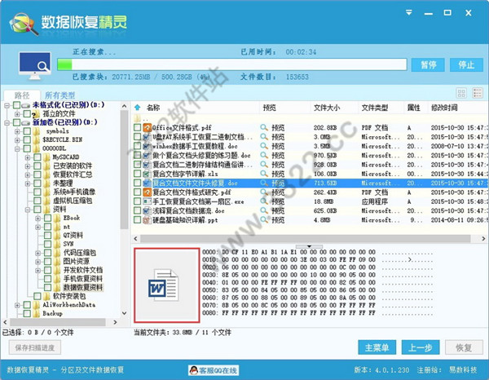Click magnifier icon for U盘FAT系统手工恢复 file
The height and width of the screenshot is (380, 489).
coord(264,137)
